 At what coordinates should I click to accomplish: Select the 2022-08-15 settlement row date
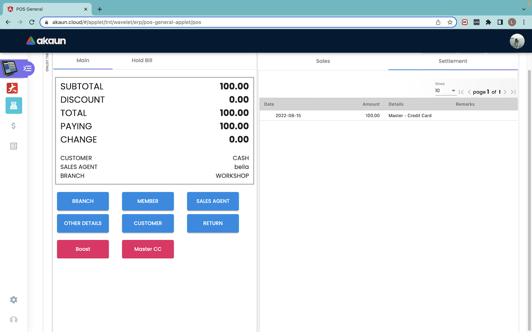pyautogui.click(x=288, y=115)
